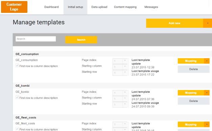Toggle GE_kombi first row column description checkbox
Image resolution: width=212 pixels, height=131 pixels.
pyautogui.click(x=17, y=97)
